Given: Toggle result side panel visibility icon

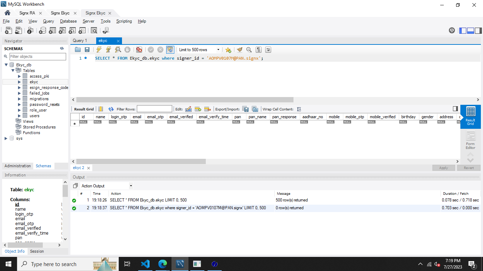Looking at the screenshot, I should (x=455, y=109).
